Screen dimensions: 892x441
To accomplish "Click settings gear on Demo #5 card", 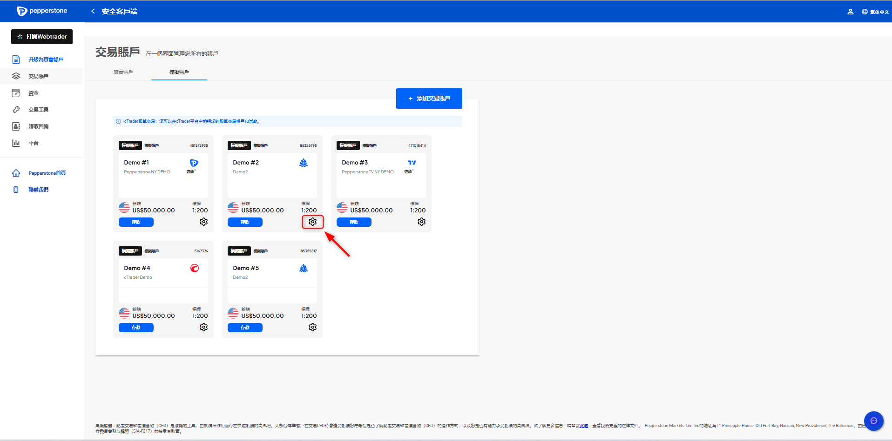I will [x=312, y=328].
